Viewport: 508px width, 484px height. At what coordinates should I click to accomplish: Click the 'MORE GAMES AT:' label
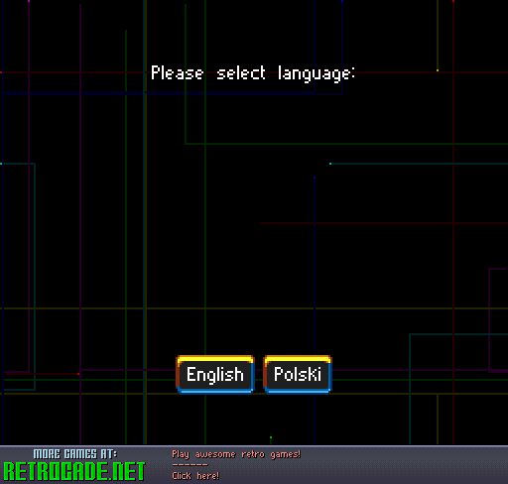click(x=75, y=454)
